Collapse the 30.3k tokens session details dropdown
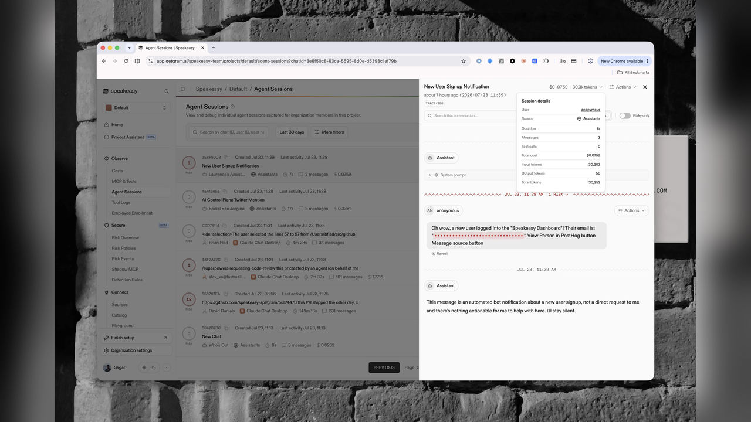Screen dimensions: 751x422 (x=587, y=87)
